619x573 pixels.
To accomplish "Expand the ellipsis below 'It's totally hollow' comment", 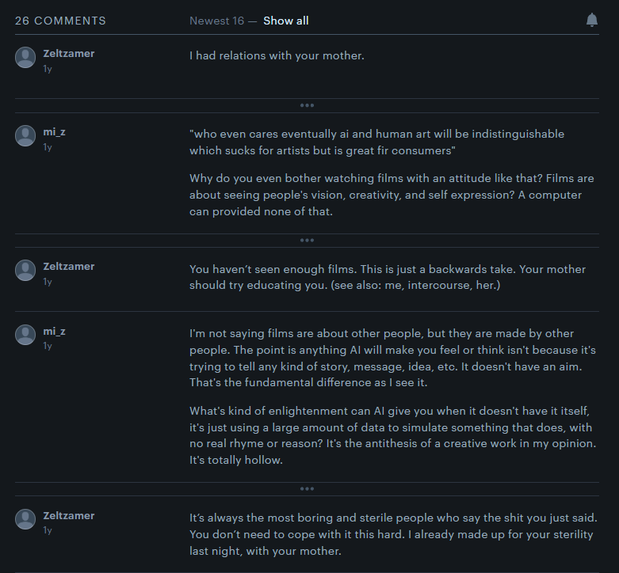I will pos(307,488).
